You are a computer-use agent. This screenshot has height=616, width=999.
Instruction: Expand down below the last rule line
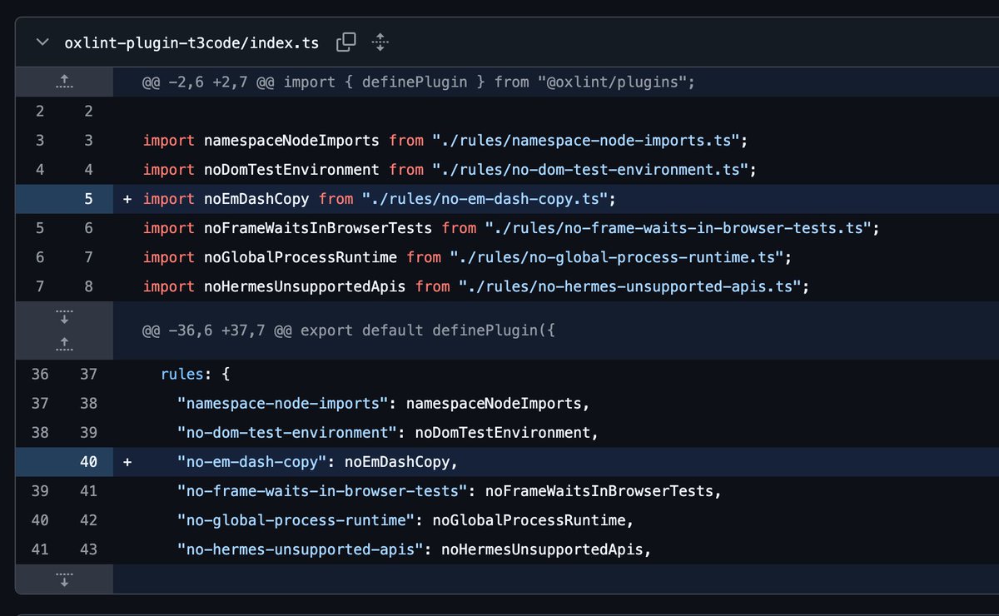tap(64, 579)
